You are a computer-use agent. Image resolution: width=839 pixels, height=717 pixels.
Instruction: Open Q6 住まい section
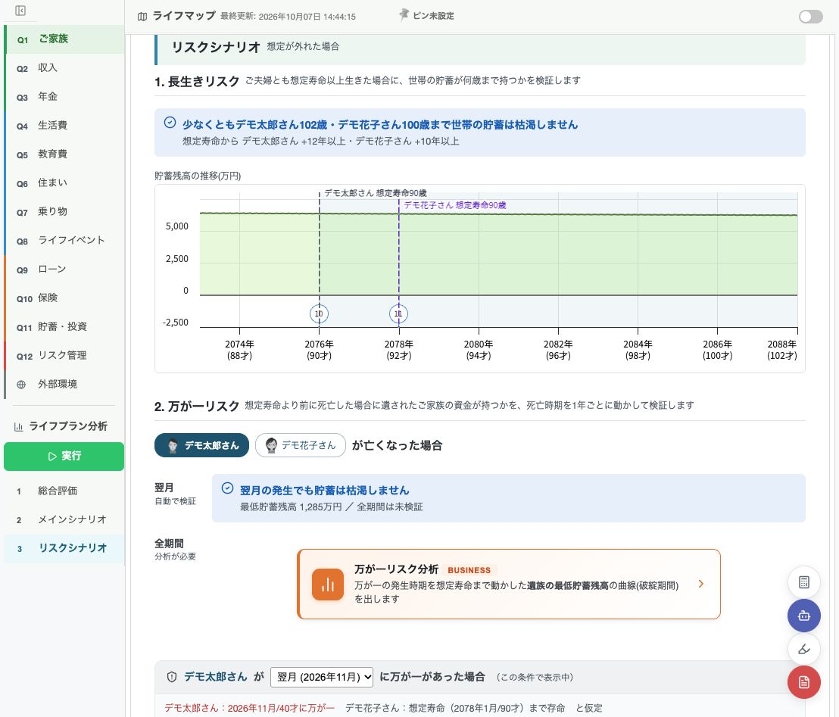[x=64, y=183]
